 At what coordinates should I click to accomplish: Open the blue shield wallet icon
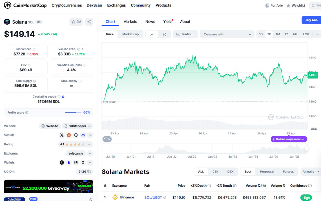pyautogui.click(x=69, y=163)
